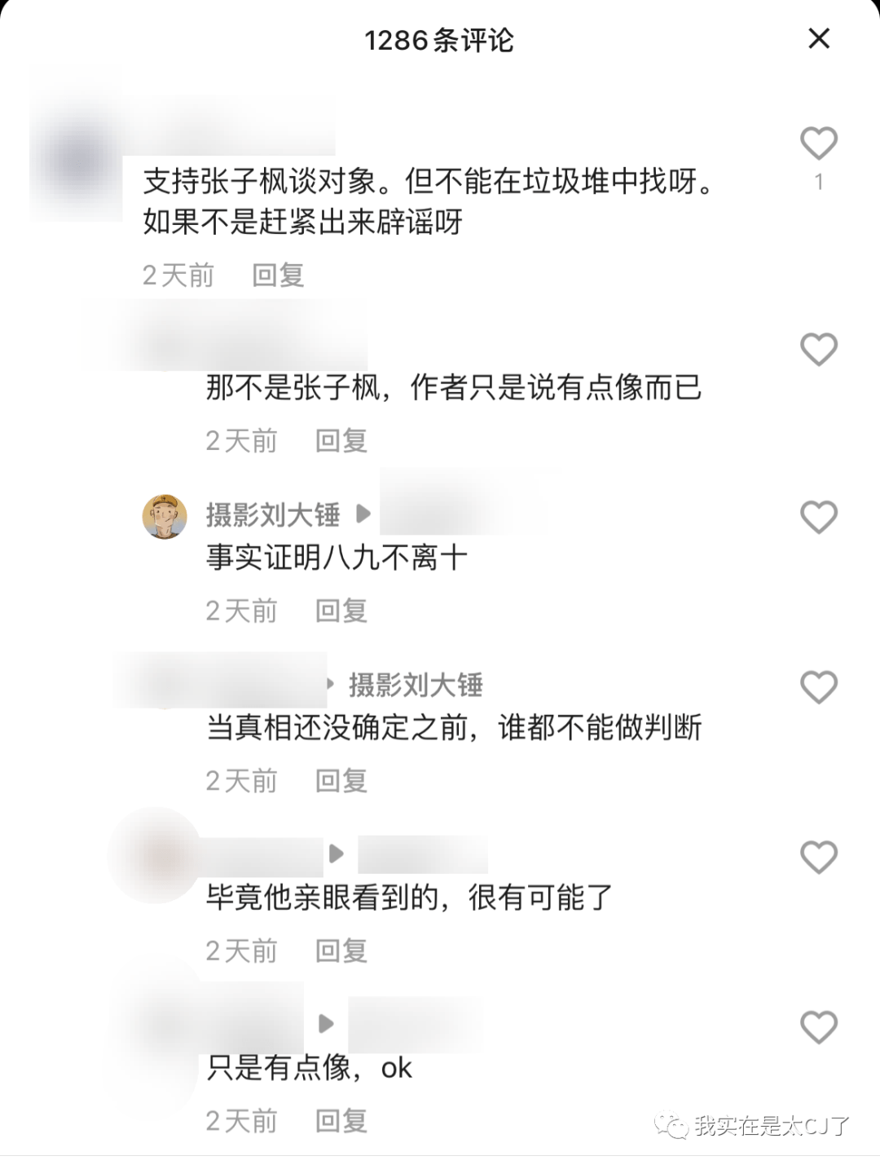Tap the heart for 当真相还没确定之前 comment
Image resolution: width=880 pixels, height=1165 pixels.
[819, 687]
